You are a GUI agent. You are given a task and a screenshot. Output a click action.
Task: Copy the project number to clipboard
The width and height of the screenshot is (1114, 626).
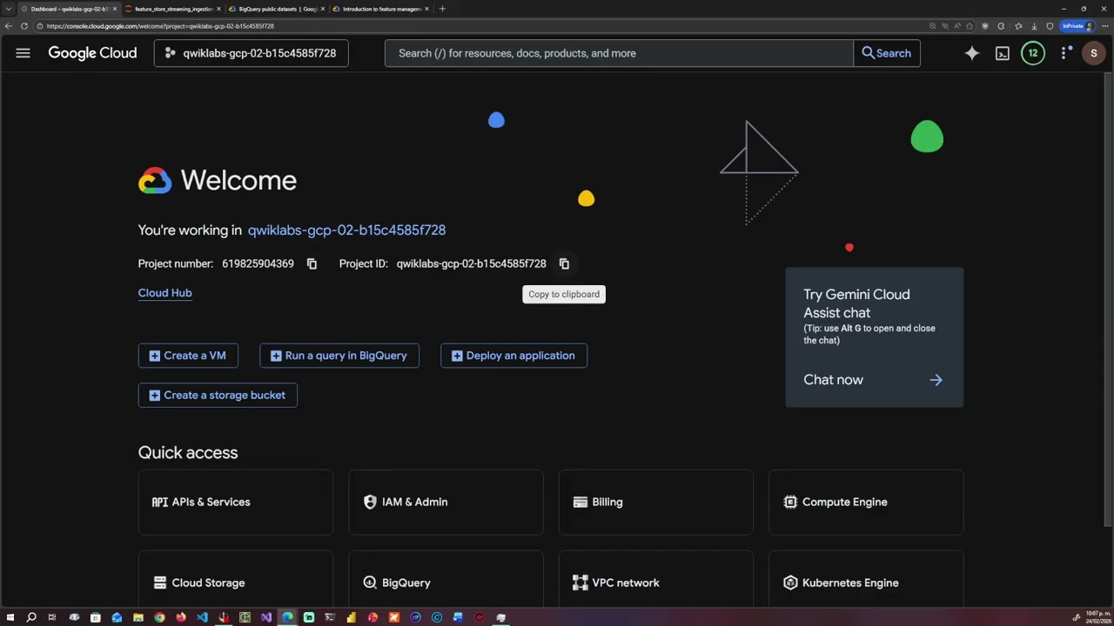click(x=312, y=263)
